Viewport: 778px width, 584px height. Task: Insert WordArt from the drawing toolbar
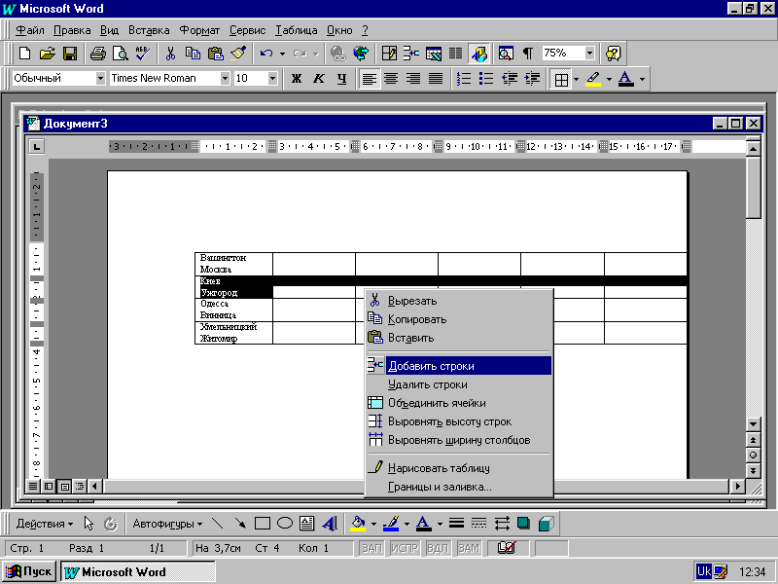(330, 524)
